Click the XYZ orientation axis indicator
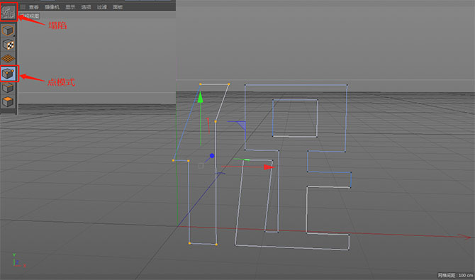This screenshot has height=280, width=475. click(18, 261)
